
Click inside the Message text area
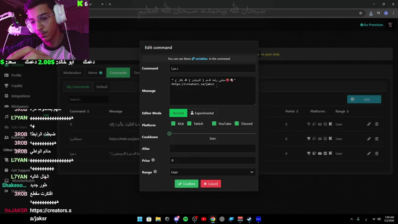[x=213, y=91]
